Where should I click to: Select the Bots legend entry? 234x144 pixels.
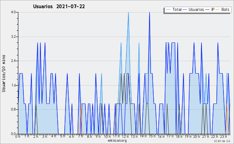click(222, 10)
